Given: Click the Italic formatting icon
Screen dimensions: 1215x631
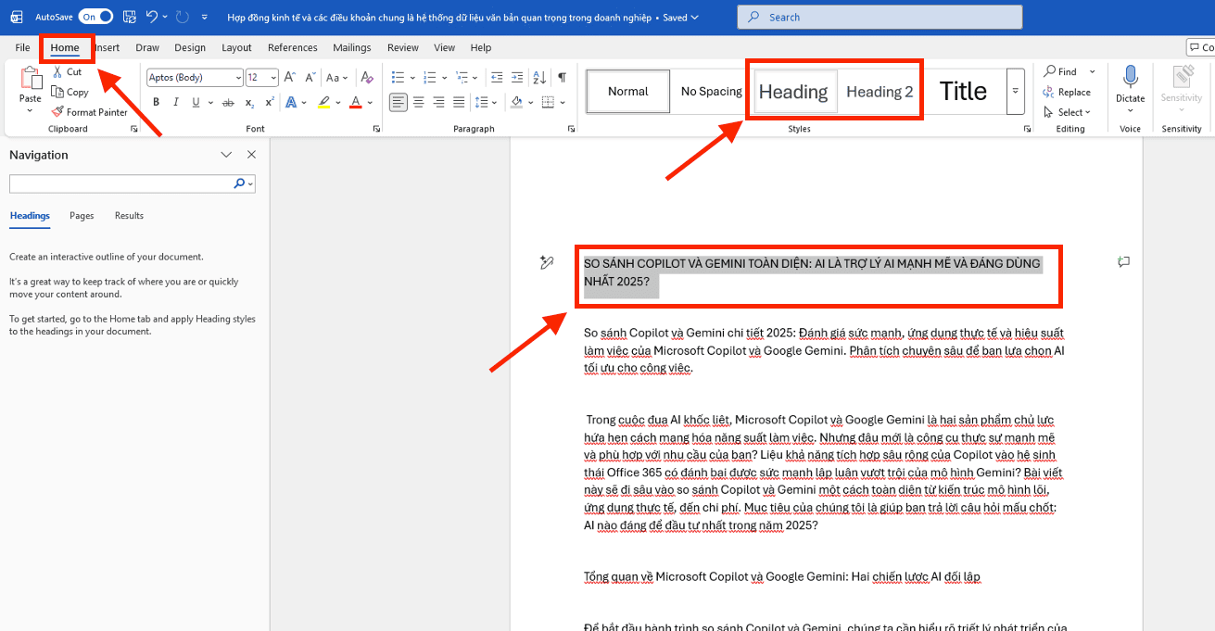Looking at the screenshot, I should click(x=174, y=102).
